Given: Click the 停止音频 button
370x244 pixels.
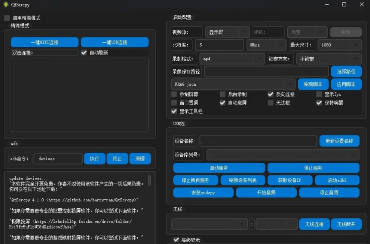Looking at the screenshot, I should pyautogui.click(x=329, y=193).
